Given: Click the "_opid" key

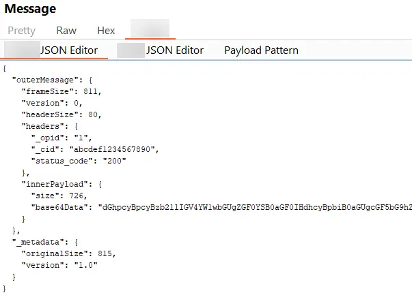Looking at the screenshot, I should coord(48,138).
